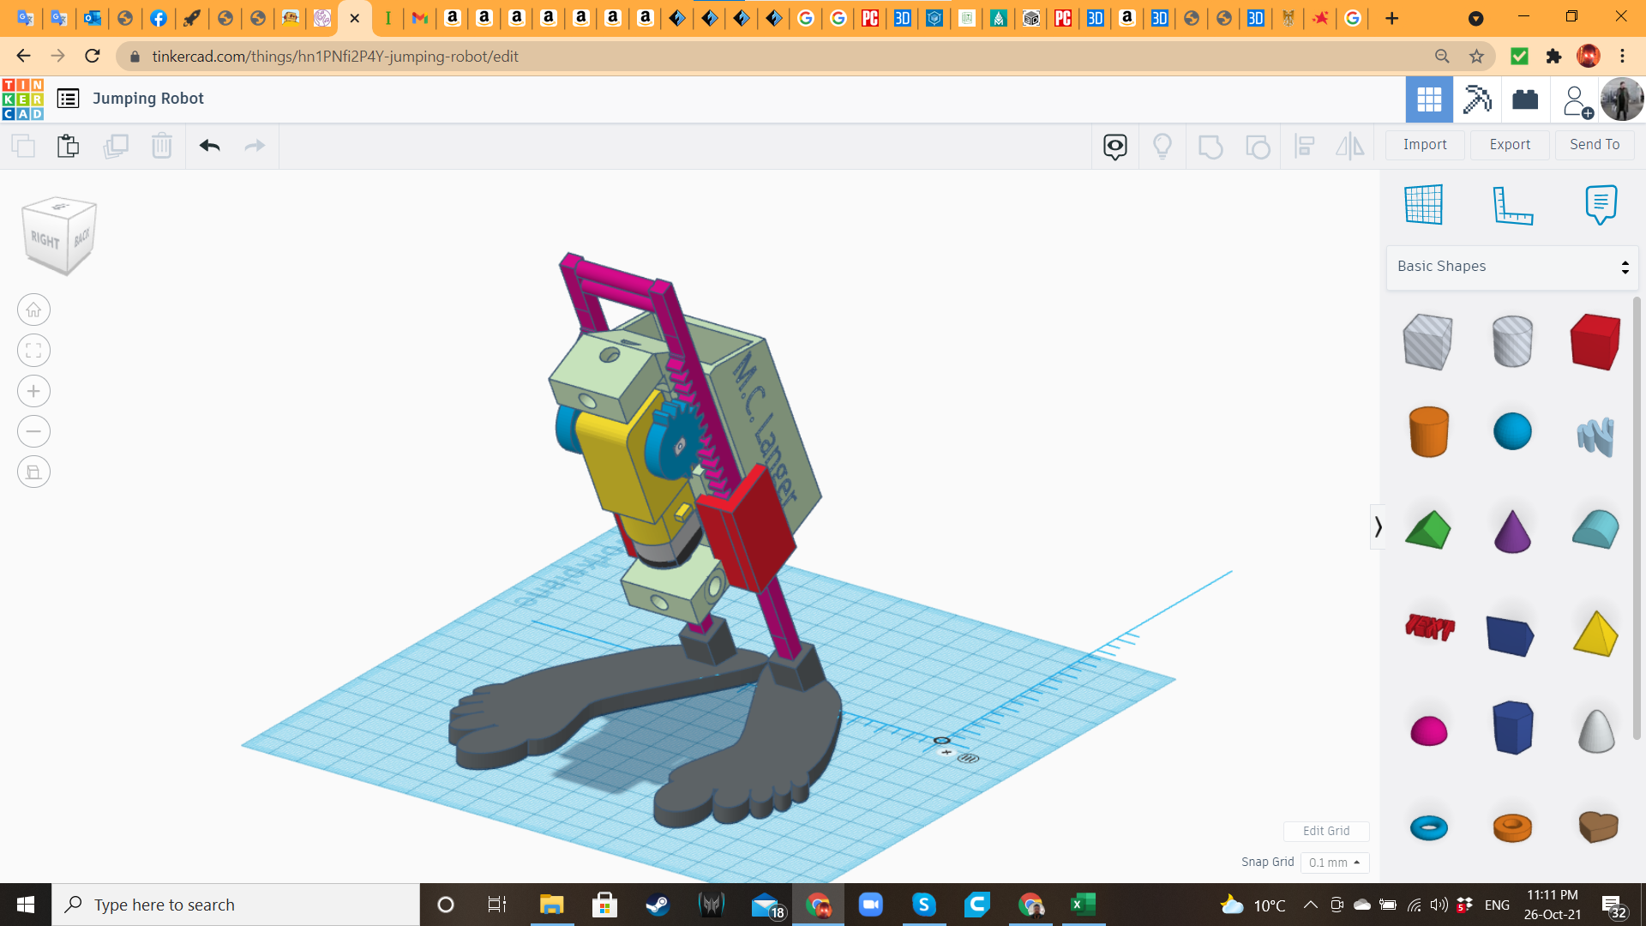Zoom in with the plus icon
This screenshot has width=1646, height=926.
[33, 391]
